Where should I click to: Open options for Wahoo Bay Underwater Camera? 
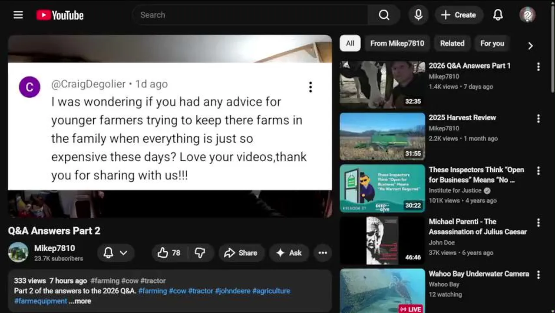(x=538, y=274)
